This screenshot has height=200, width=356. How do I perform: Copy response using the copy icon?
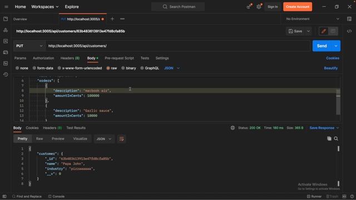pyautogui.click(x=329, y=138)
